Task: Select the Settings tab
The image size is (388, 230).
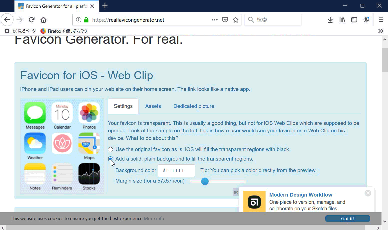Action: [x=123, y=106]
